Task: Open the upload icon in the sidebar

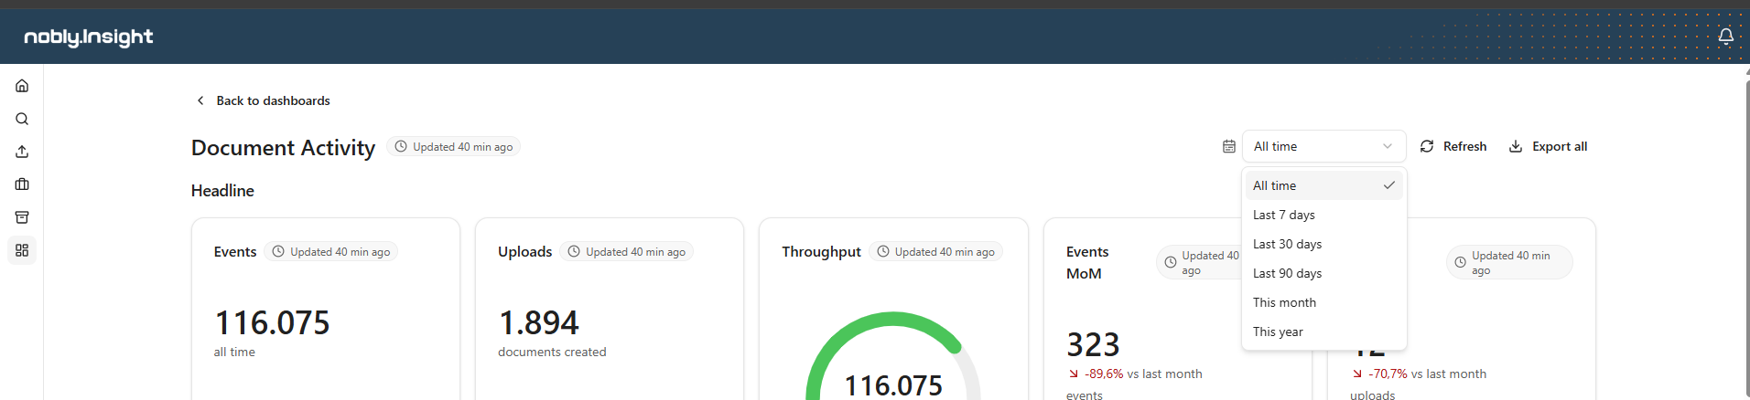Action: tap(22, 152)
